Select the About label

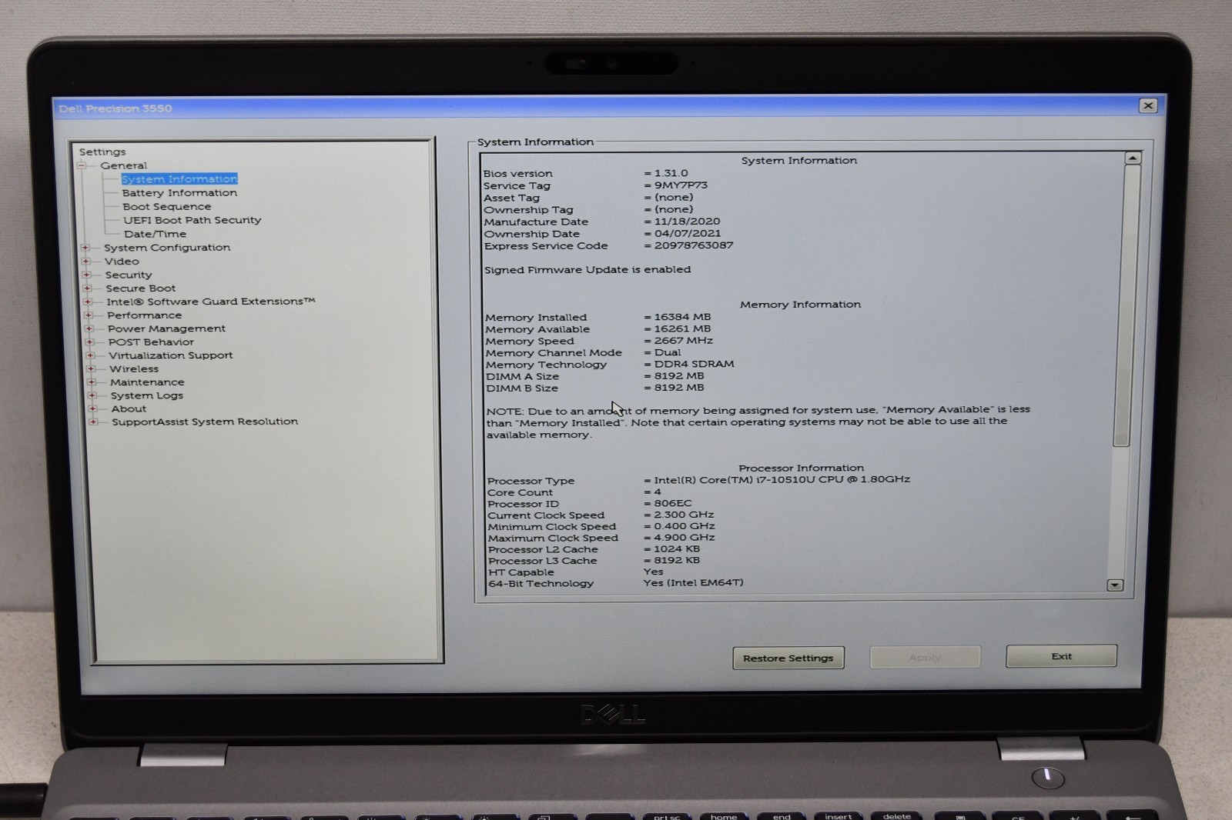[129, 408]
